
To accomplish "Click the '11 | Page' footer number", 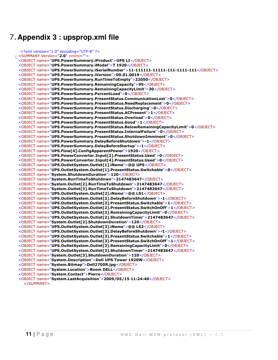I will (40, 334).
